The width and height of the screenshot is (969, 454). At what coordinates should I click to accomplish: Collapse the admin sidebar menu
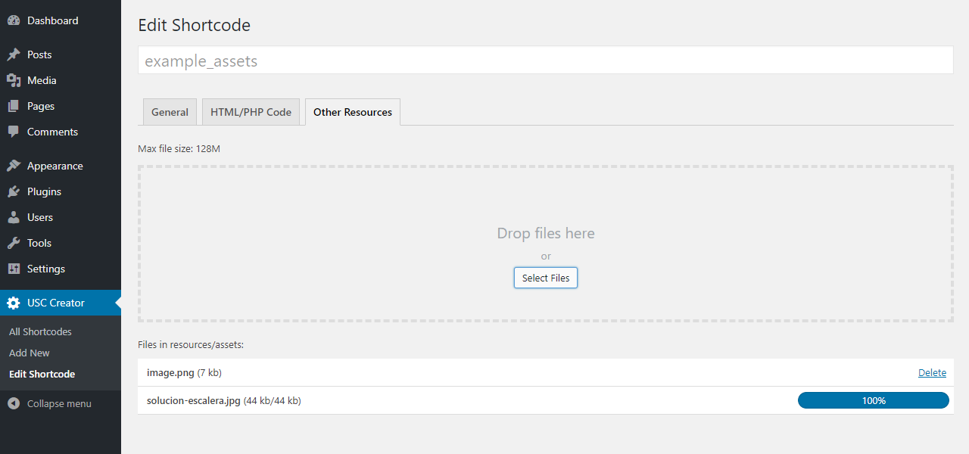61,403
